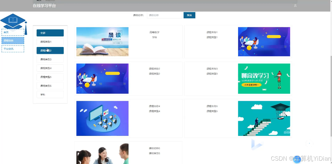The width and height of the screenshot is (332, 164).
Task: Click the 课程类型5 label beside staircase thumbnail
Action: (212, 111)
